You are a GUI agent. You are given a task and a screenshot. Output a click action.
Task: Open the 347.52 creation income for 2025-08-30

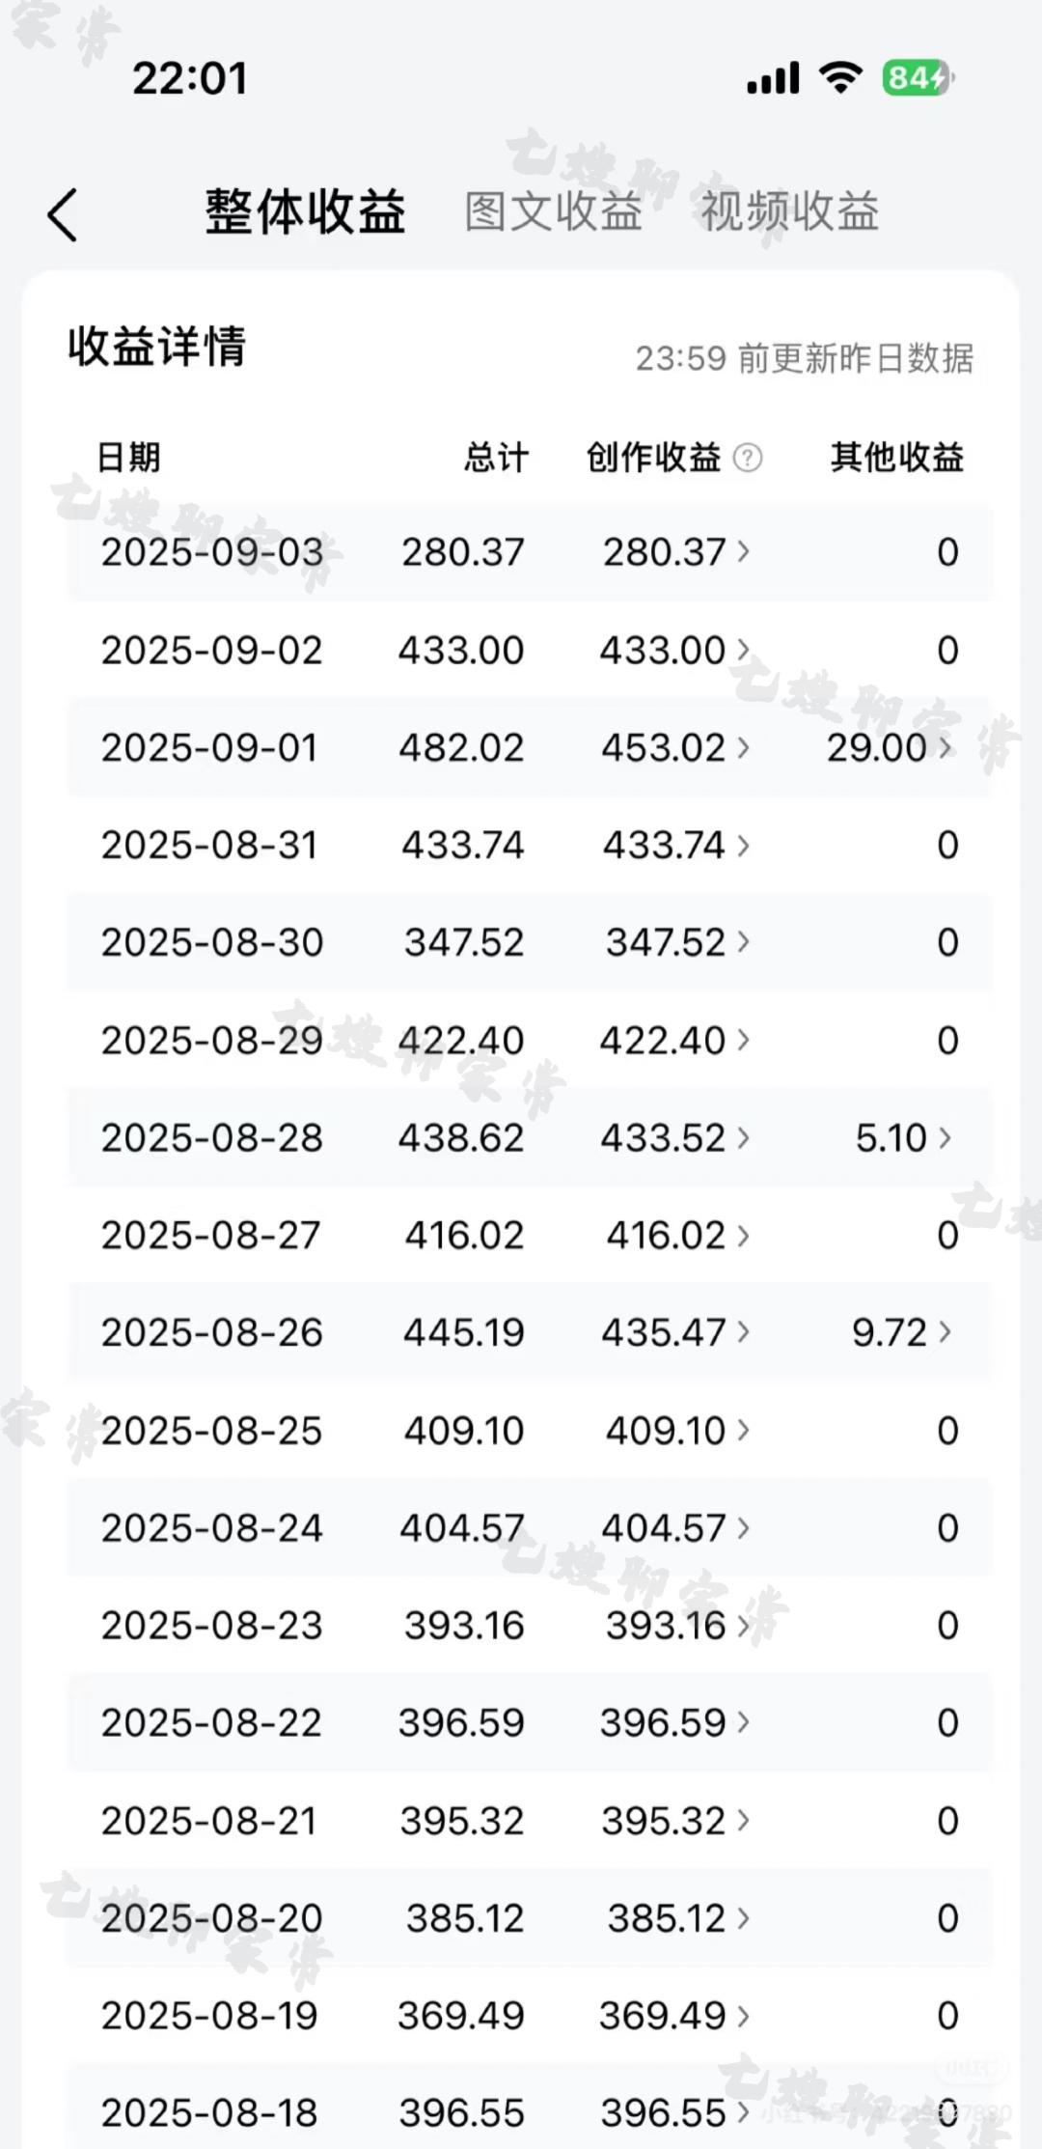coord(677,943)
